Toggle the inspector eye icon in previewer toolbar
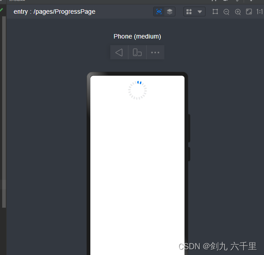The width and height of the screenshot is (264, 255). 159,12
